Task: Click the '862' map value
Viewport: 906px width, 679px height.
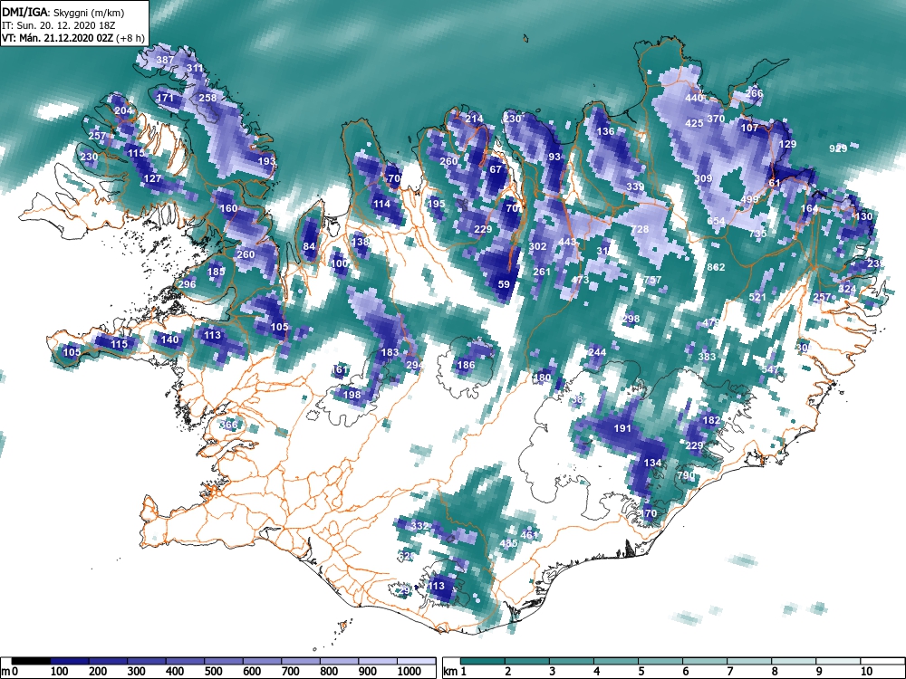Action: coord(716,267)
